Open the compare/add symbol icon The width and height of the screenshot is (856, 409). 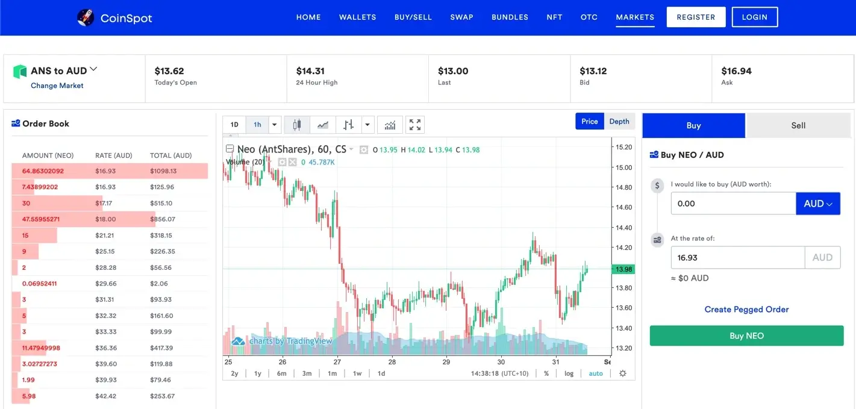(x=349, y=125)
